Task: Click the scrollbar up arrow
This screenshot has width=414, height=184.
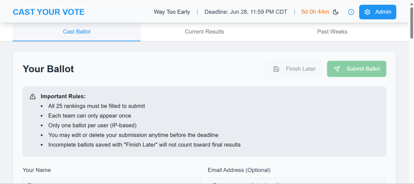Action: pyautogui.click(x=412, y=3)
